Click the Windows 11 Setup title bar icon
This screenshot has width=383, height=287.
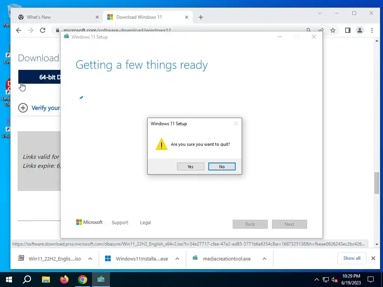pyautogui.click(x=67, y=36)
